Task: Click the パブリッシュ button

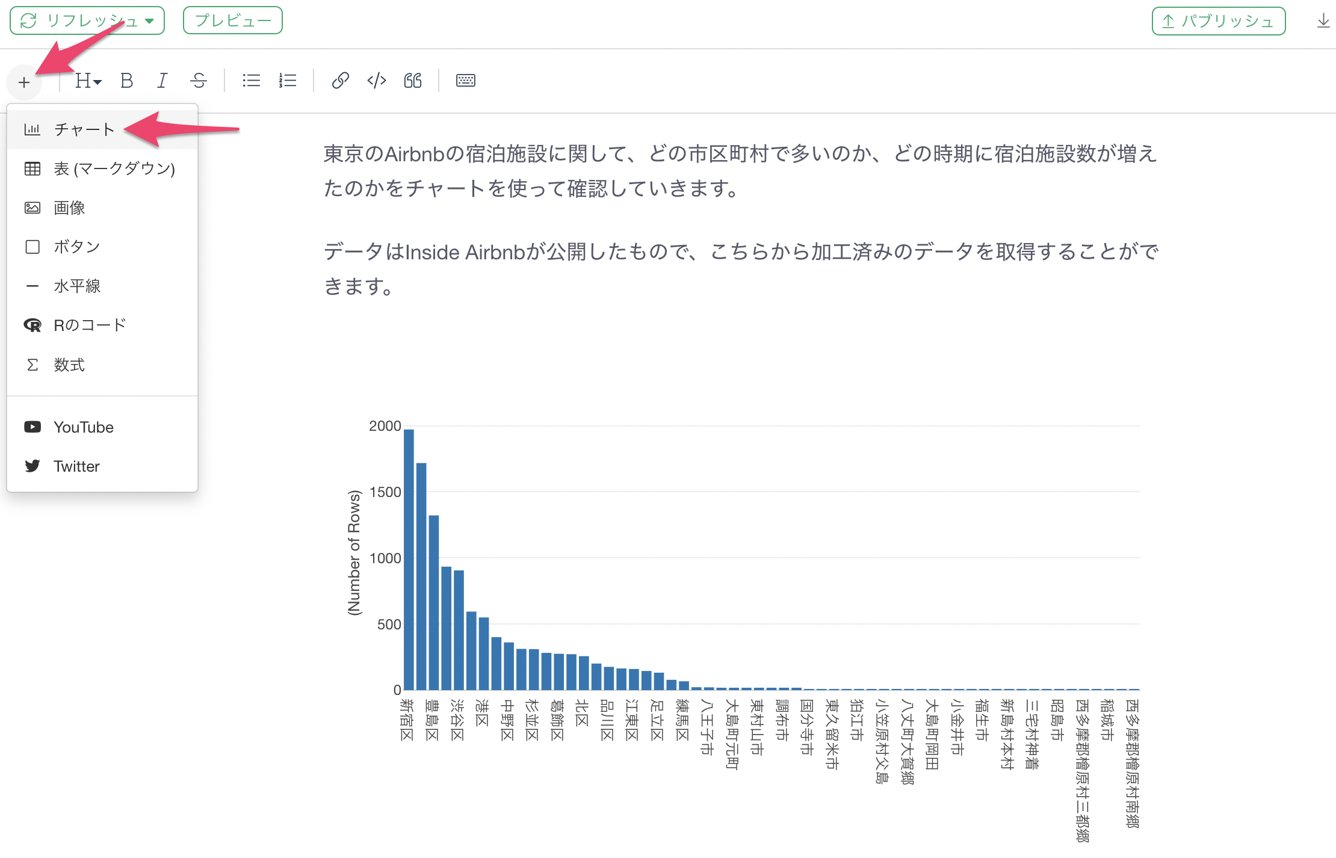Action: point(1219,21)
